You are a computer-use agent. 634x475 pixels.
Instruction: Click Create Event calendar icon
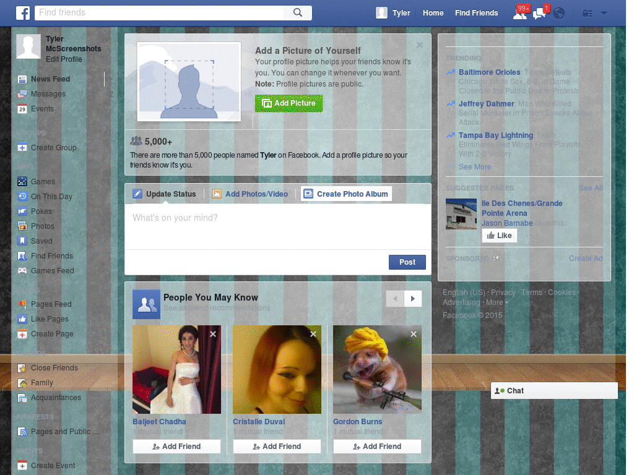(22, 466)
